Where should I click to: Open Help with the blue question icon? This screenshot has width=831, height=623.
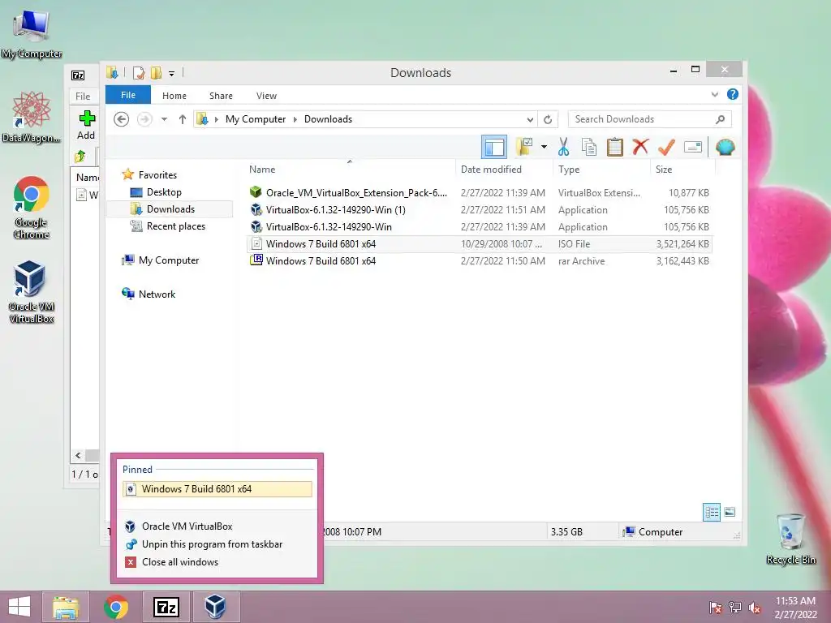[733, 94]
